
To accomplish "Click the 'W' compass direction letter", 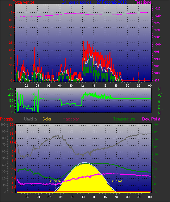I will [159, 95].
